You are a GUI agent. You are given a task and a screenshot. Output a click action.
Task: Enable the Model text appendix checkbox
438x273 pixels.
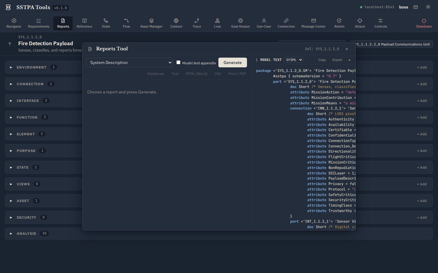tap(179, 62)
